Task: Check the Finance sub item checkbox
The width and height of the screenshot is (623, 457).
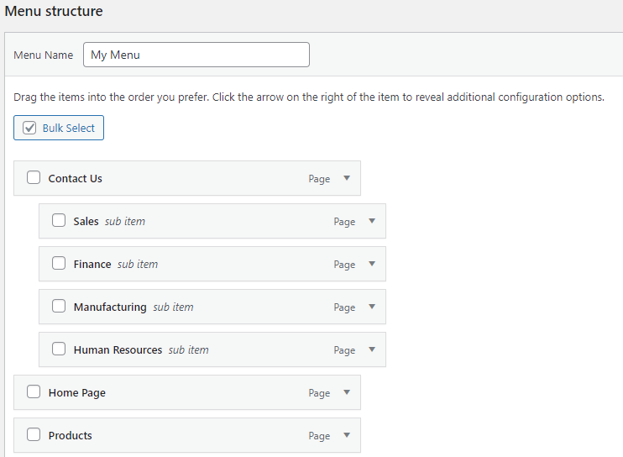Action: coord(59,264)
